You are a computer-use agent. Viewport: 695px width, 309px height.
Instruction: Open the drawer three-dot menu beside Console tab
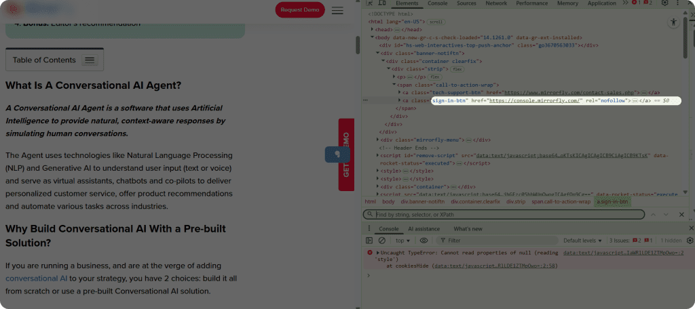coord(369,228)
